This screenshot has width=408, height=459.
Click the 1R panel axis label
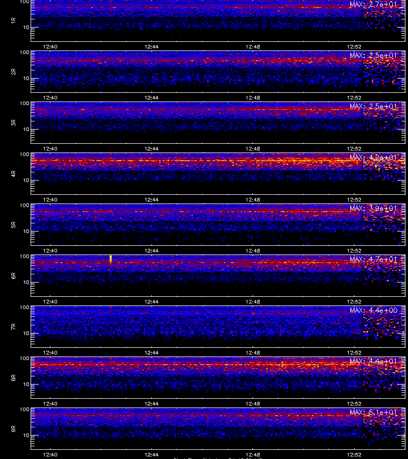(x=13, y=20)
